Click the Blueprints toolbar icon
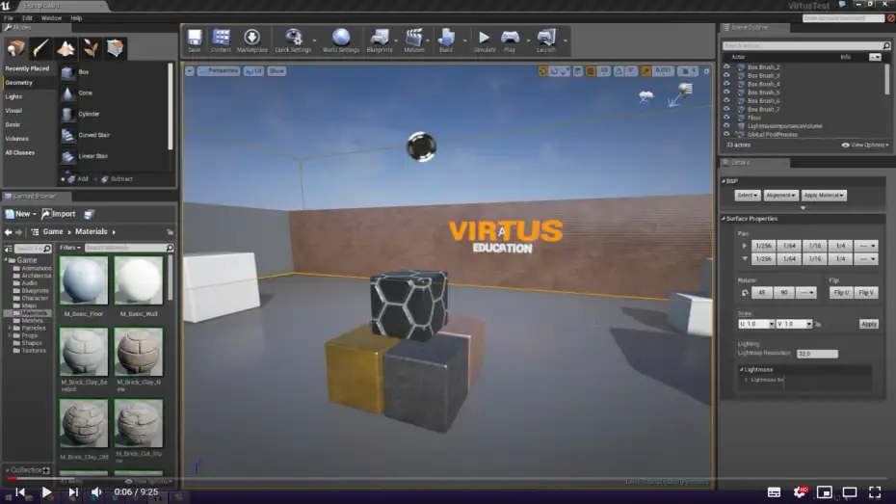896x504 pixels. 380,40
